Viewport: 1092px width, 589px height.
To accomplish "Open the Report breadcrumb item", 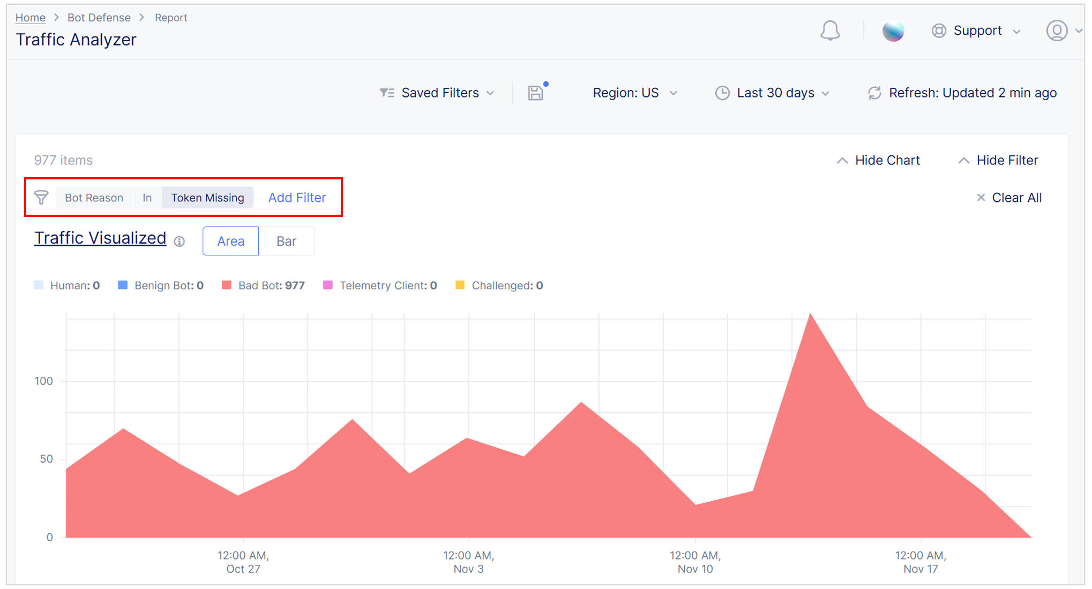I will pos(171,17).
